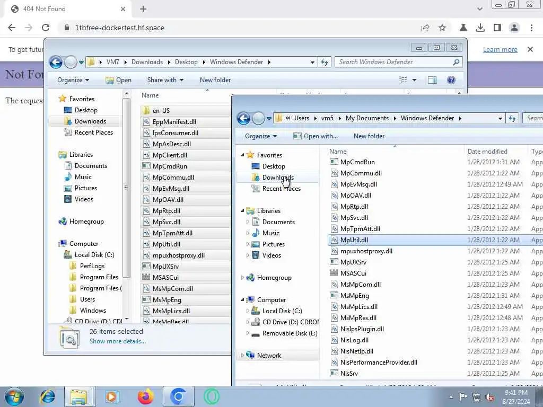This screenshot has width=543, height=407.
Task: Click the share page icon in address bar
Action: click(425, 28)
